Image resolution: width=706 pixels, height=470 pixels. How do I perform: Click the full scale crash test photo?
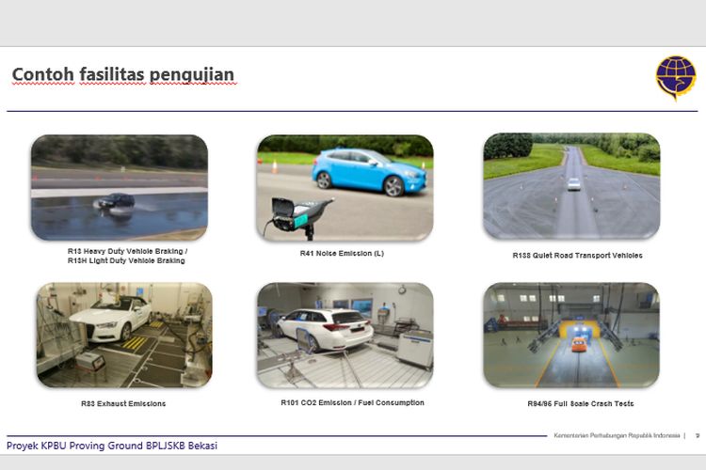(x=571, y=335)
